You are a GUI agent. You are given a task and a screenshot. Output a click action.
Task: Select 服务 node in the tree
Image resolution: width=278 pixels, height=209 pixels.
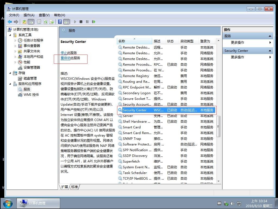click(x=27, y=89)
